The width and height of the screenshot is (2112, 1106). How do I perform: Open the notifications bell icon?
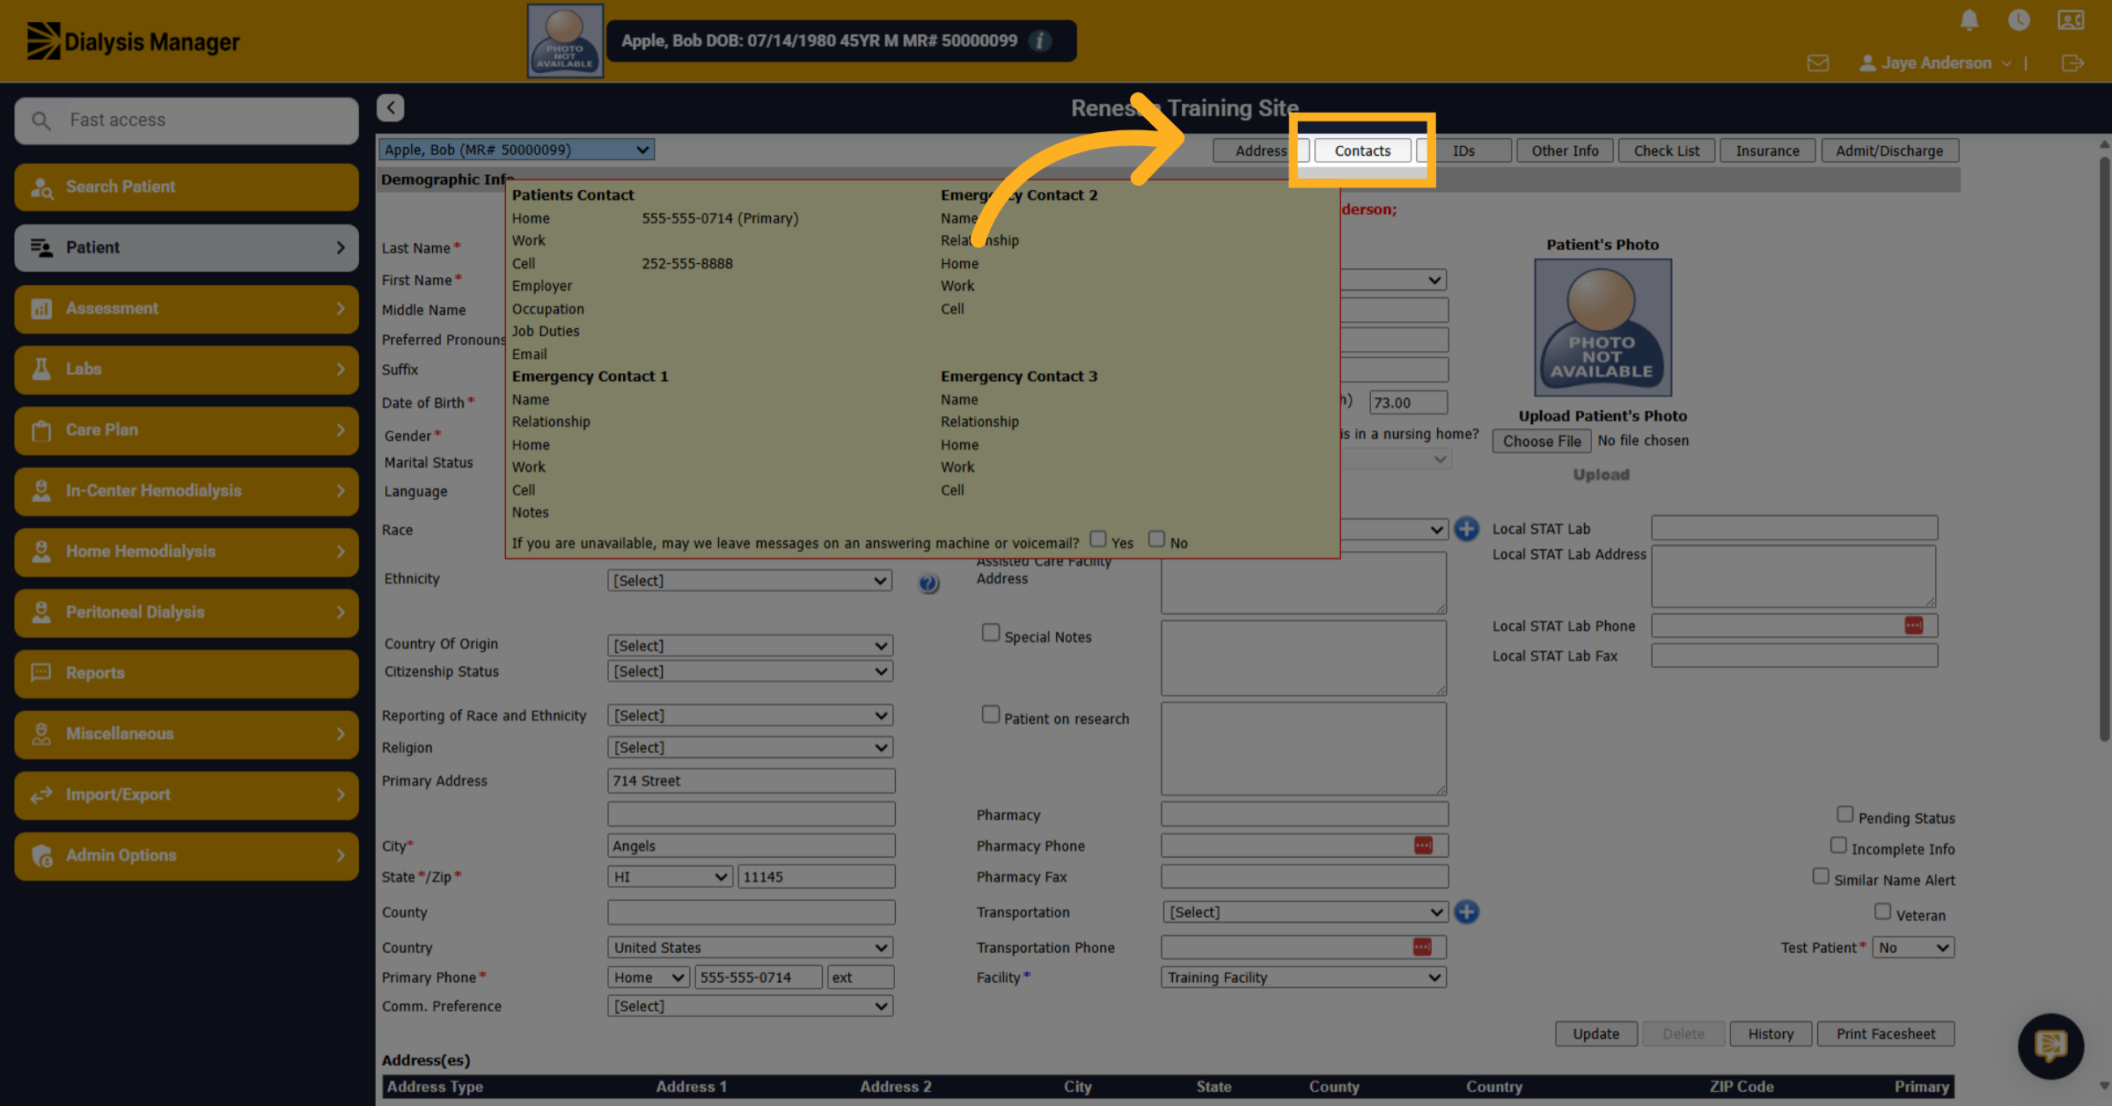[x=1969, y=20]
